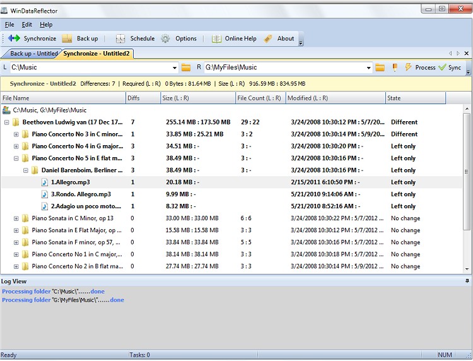This screenshot has height=361, width=473.
Task: Click into the left path field C:\Music
Action: 90,68
